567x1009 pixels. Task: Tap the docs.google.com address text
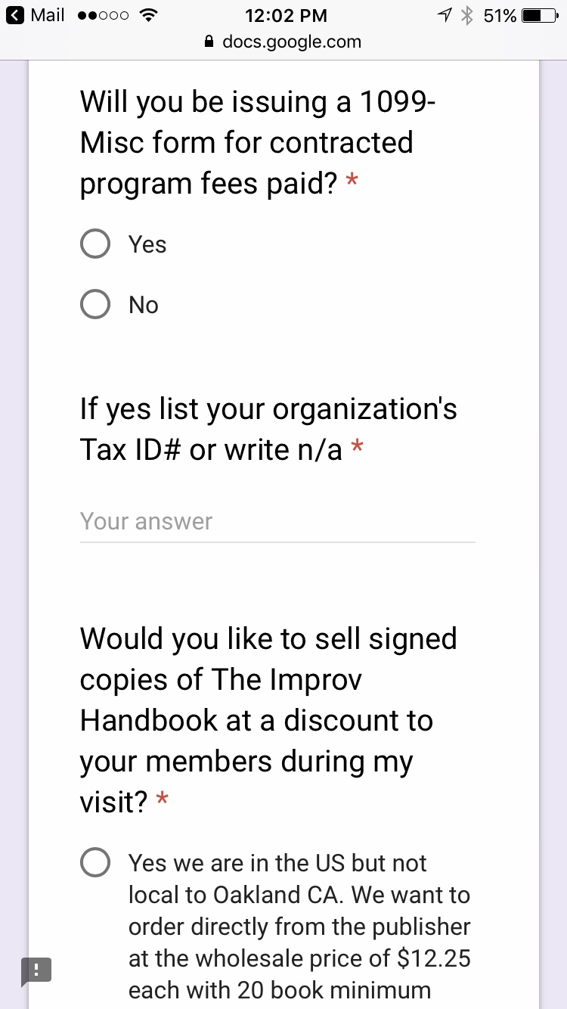[x=292, y=42]
